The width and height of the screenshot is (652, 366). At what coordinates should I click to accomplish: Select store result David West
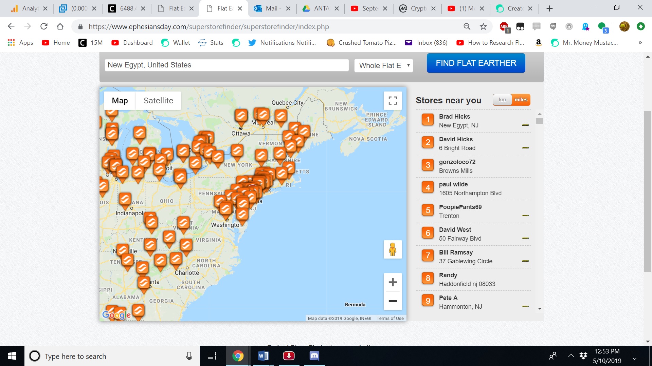coord(473,234)
